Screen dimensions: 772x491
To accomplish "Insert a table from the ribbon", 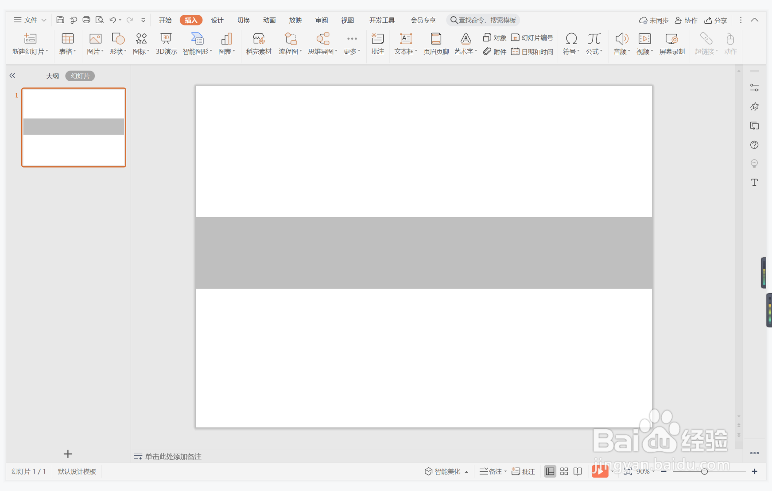I will point(67,43).
